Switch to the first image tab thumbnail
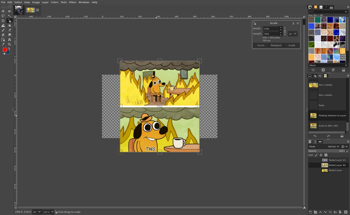350x215 pixels. pos(19,10)
